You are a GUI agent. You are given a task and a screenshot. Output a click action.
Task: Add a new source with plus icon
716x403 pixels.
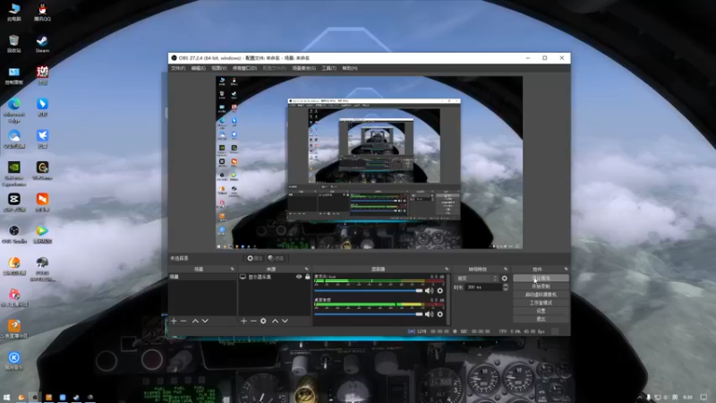tap(243, 322)
